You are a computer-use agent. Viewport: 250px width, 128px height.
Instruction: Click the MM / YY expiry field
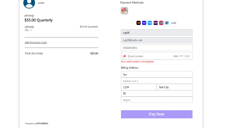tap(178, 56)
